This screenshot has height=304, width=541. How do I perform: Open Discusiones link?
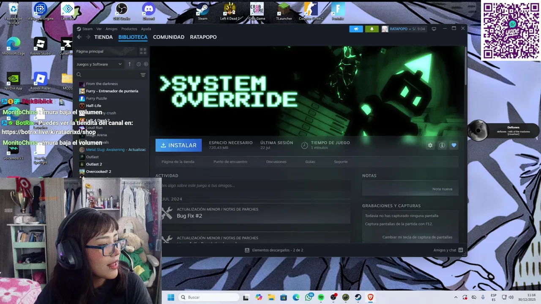(276, 162)
